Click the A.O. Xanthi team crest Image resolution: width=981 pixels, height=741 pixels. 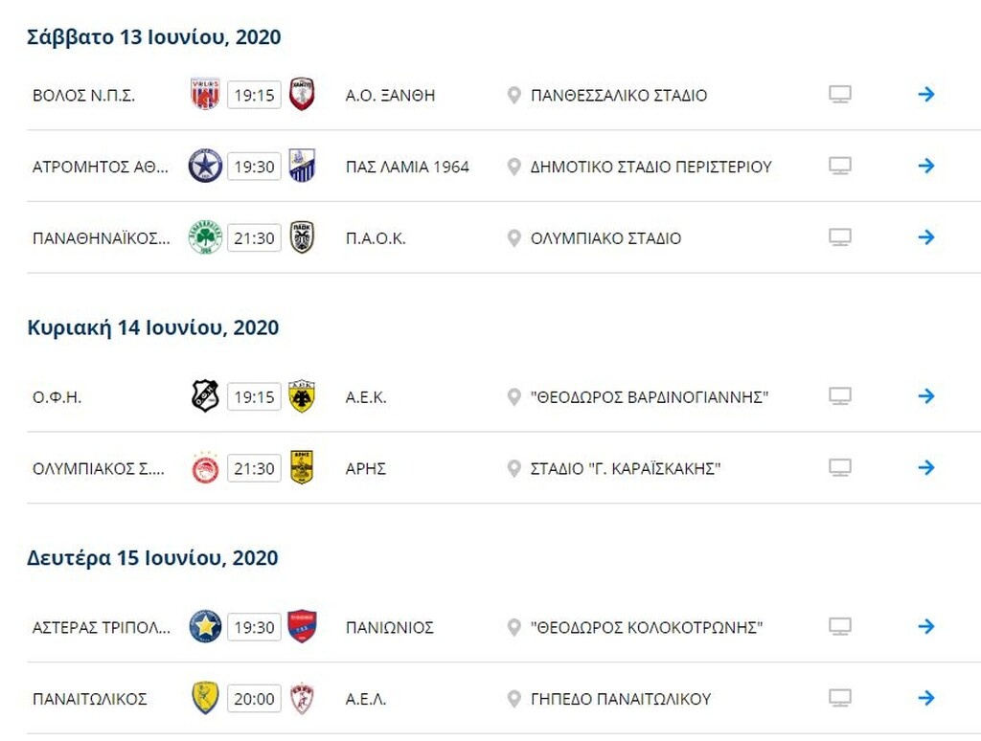coord(302,95)
